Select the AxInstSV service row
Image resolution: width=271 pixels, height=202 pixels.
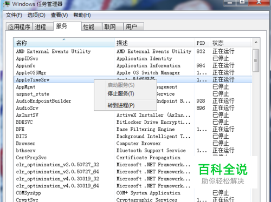(x=133, y=115)
